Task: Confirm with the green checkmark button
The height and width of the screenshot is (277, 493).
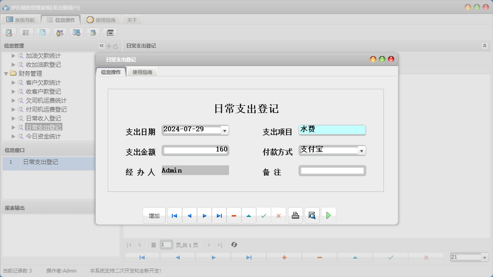Action: tap(264, 215)
